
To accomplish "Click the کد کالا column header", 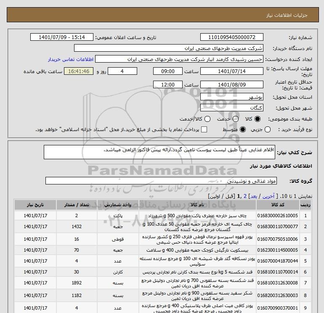I will [x=278, y=205].
